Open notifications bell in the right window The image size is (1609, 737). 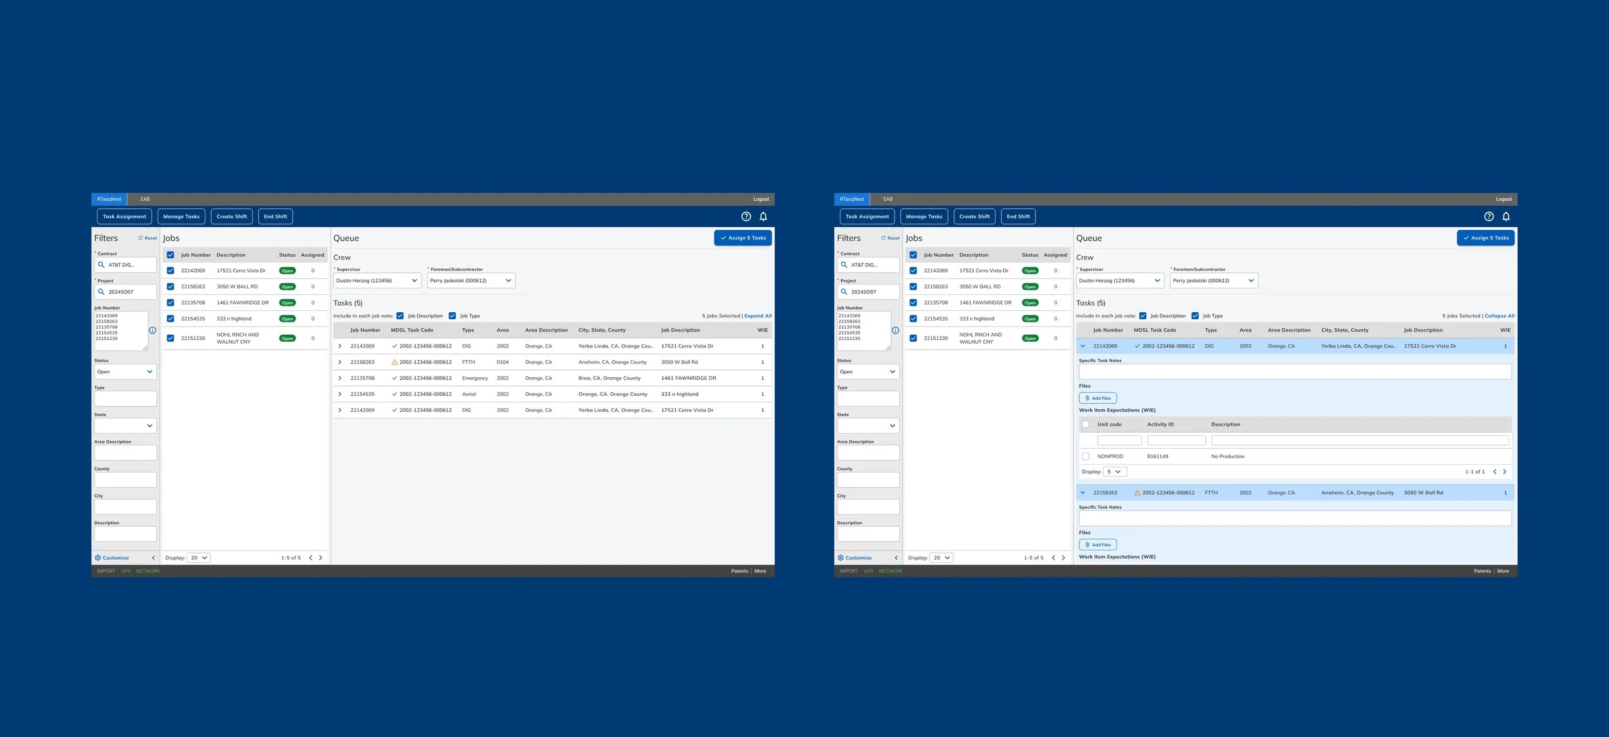tap(1505, 216)
